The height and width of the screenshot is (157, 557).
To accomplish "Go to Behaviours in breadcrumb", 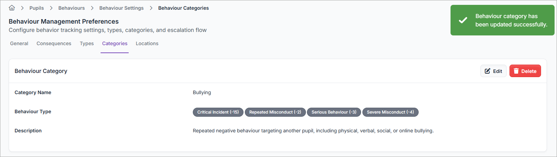I will point(71,8).
